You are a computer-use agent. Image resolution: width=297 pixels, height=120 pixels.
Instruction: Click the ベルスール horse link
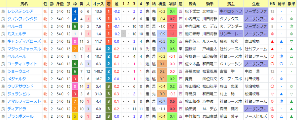click(17, 56)
